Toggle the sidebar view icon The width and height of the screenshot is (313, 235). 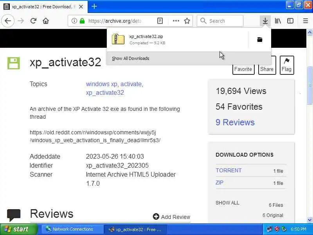click(x=290, y=21)
